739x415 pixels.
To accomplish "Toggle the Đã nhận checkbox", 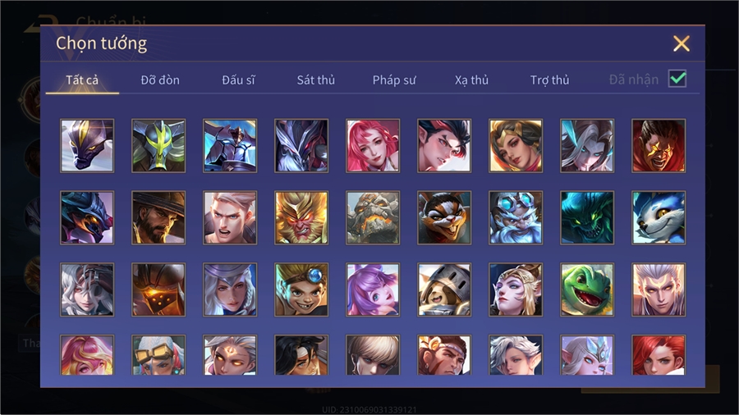I will coord(677,79).
